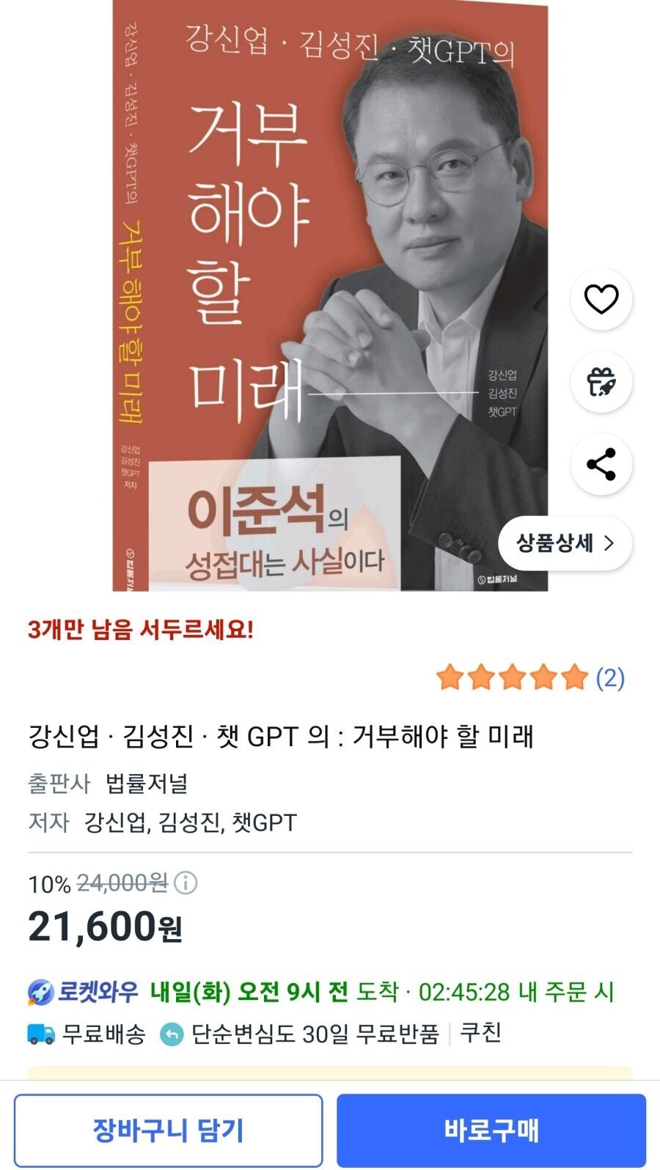Open authors 강신업, 김성진, 챗GPT link
This screenshot has height=1170, width=660.
(191, 823)
